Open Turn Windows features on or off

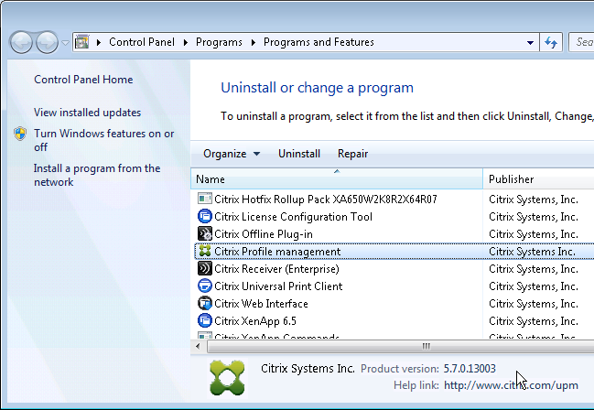click(103, 140)
